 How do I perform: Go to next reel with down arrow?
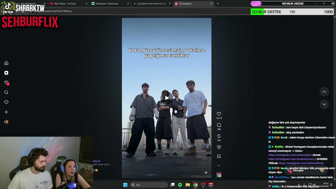324,104
